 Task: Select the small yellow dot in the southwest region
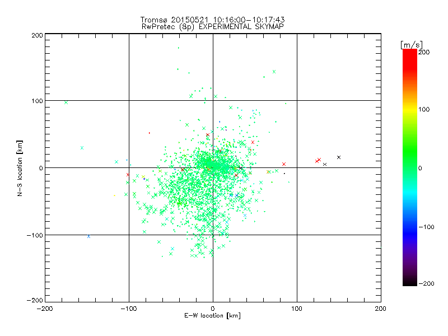pyautogui.click(x=114, y=195)
